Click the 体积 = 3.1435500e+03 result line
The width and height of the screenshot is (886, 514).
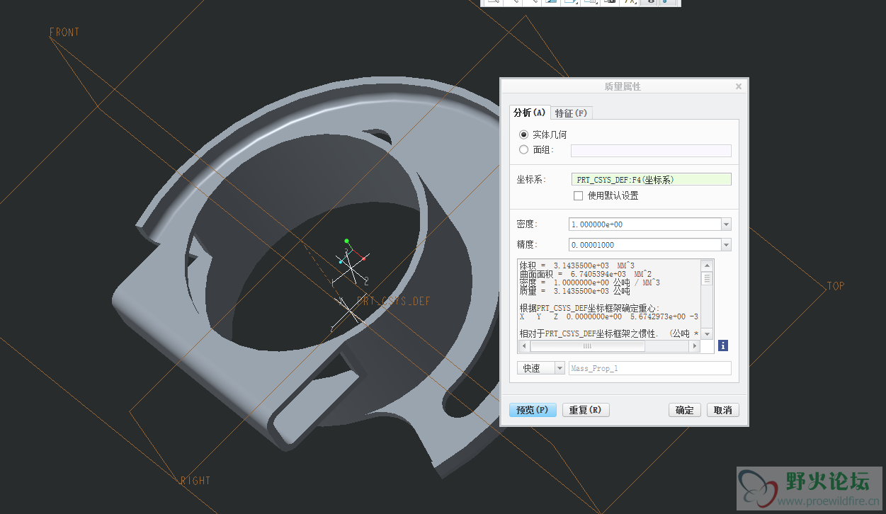pyautogui.click(x=577, y=266)
